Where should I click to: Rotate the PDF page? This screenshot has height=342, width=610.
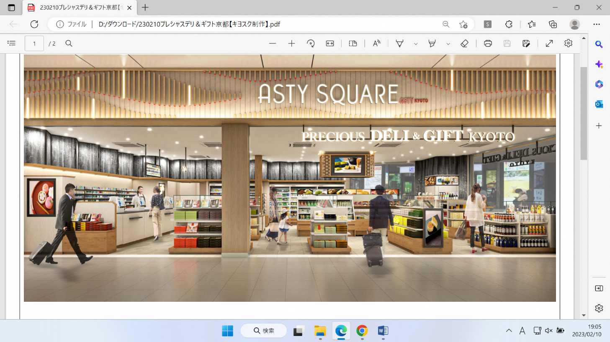coord(311,44)
